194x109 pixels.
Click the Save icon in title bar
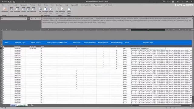coord(14,2)
